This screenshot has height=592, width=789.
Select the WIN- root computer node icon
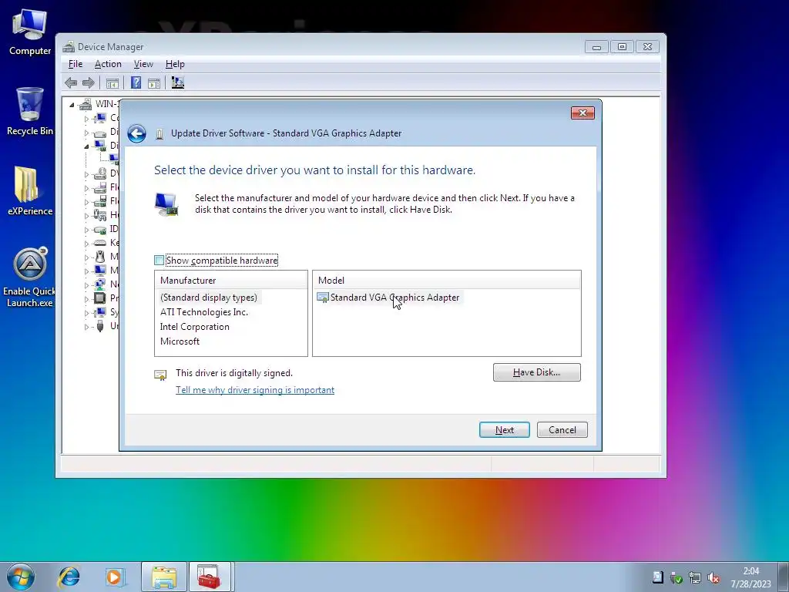(86, 104)
